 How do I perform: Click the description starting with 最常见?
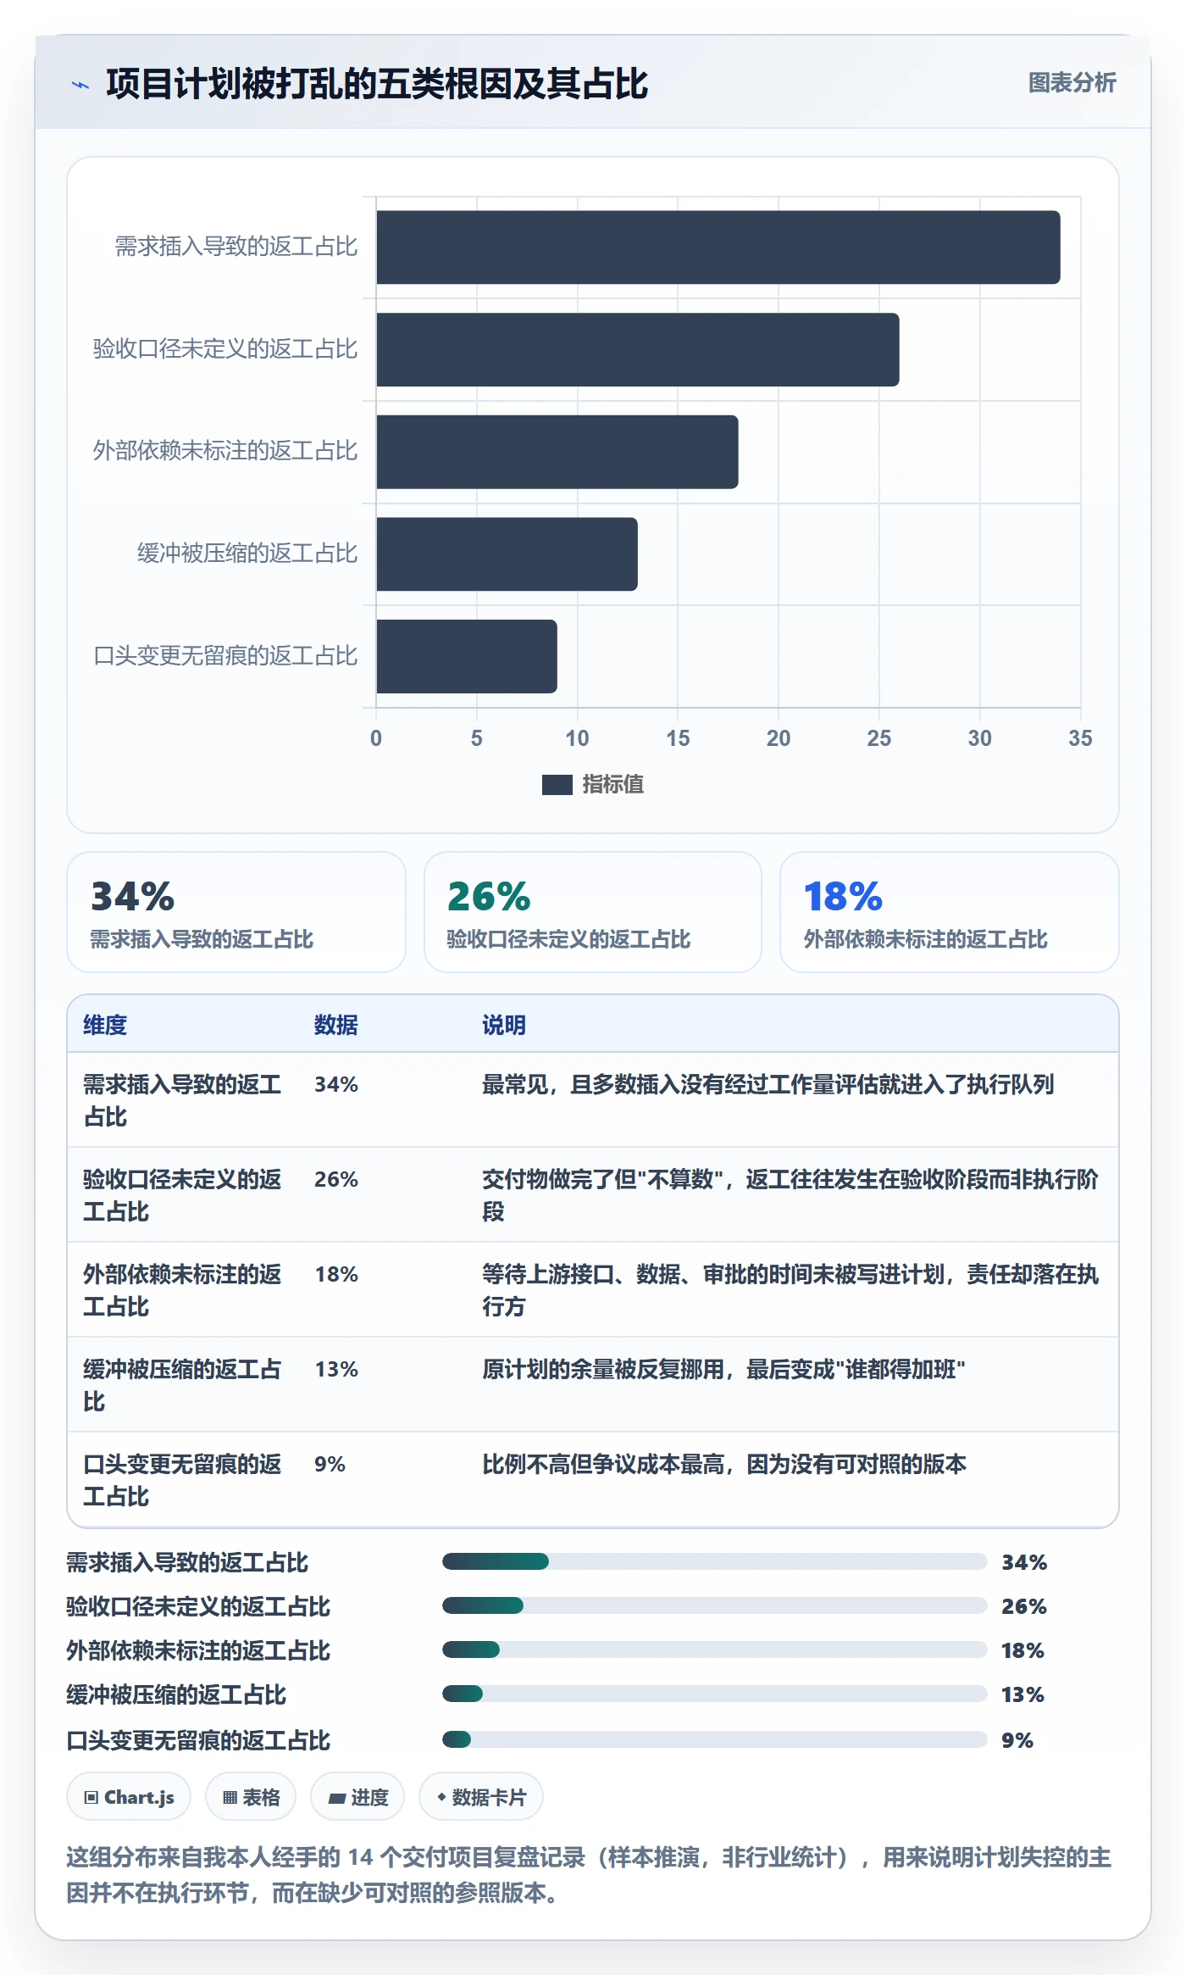[768, 1084]
